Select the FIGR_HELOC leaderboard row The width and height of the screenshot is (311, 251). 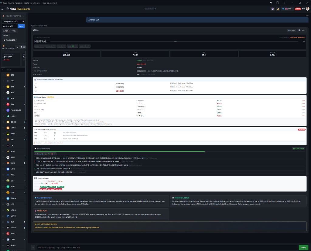pos(13,110)
